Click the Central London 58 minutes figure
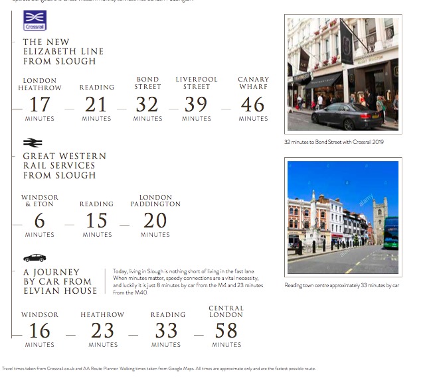Screen dimensions: 433x384 pyautogui.click(x=226, y=330)
